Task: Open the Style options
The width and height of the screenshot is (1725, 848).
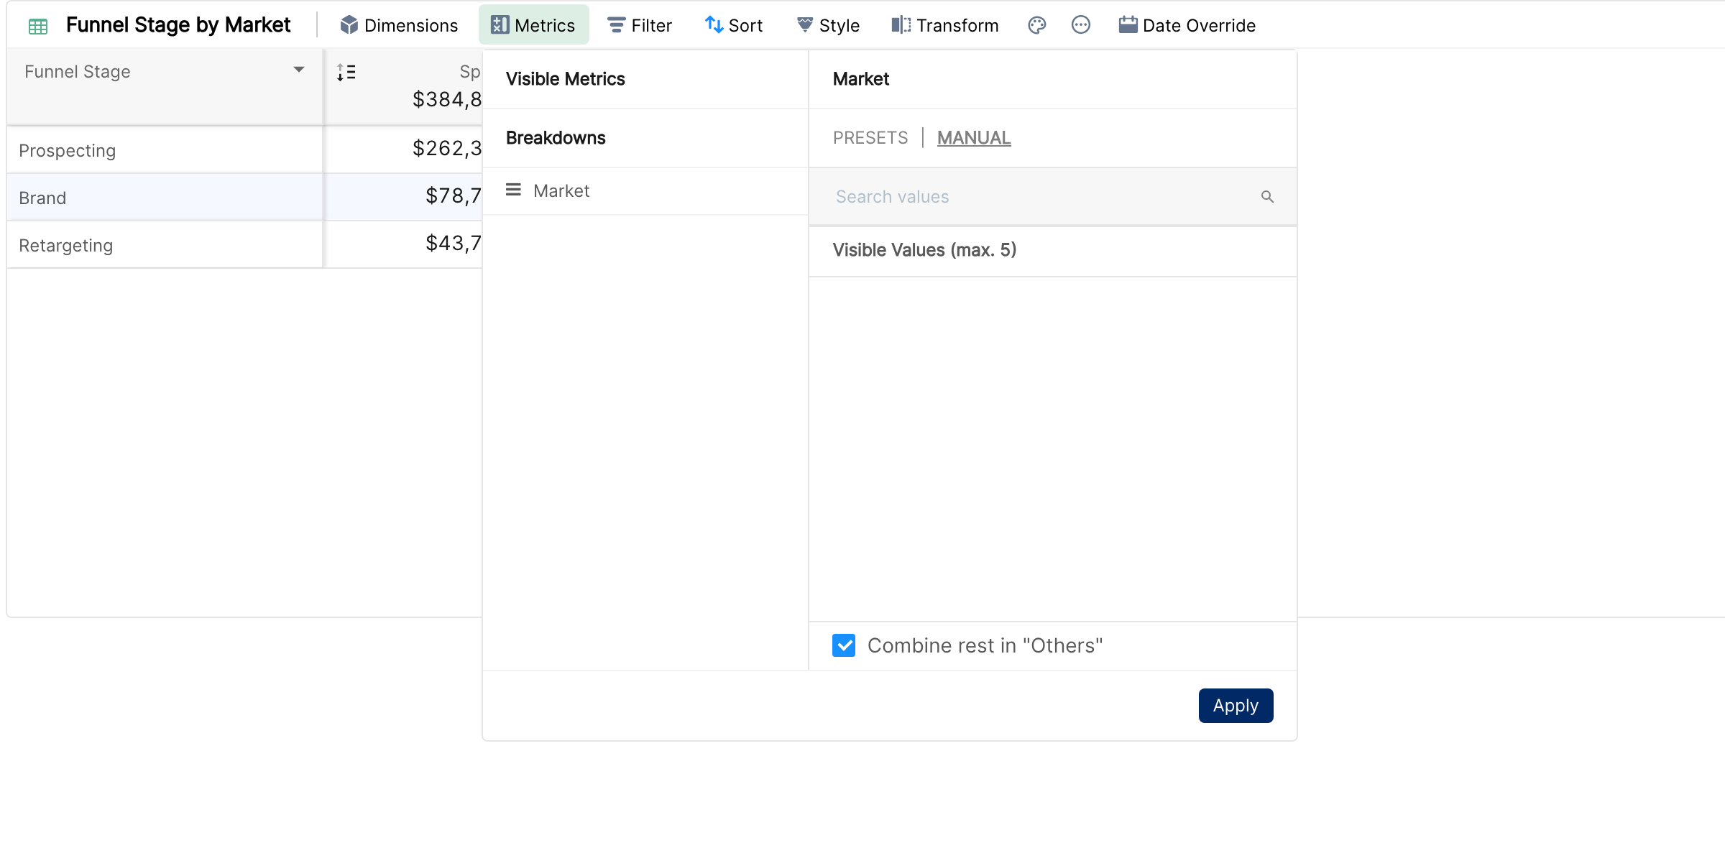Action: [828, 25]
